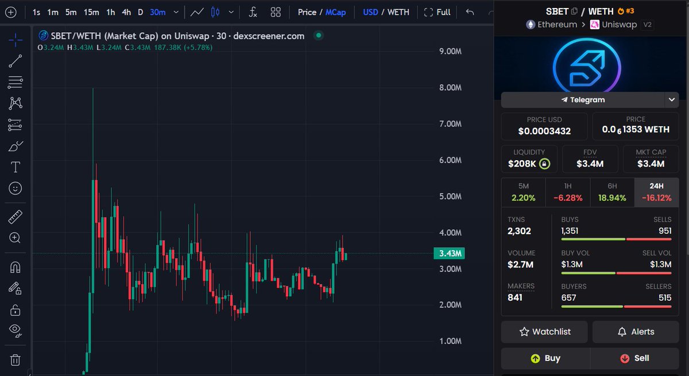Select the brush drawing tool

click(16, 146)
